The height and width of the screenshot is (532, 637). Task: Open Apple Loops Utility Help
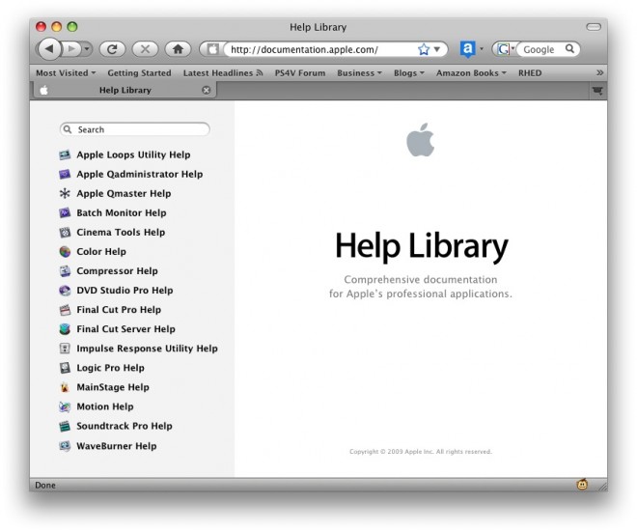(x=133, y=154)
